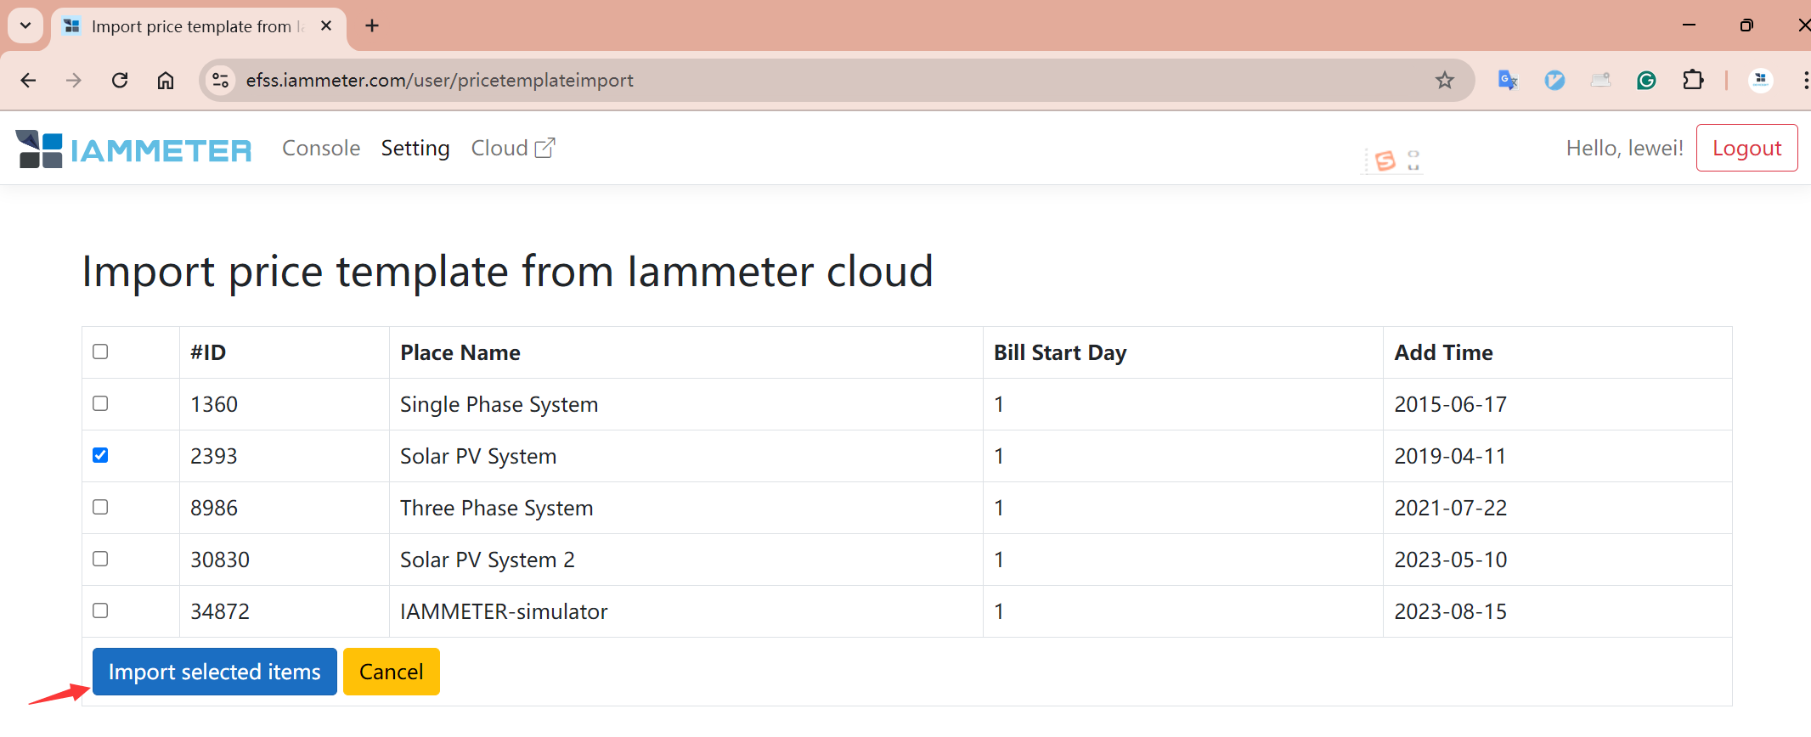The image size is (1811, 737).
Task: Minimize the browser window
Action: click(x=1689, y=25)
